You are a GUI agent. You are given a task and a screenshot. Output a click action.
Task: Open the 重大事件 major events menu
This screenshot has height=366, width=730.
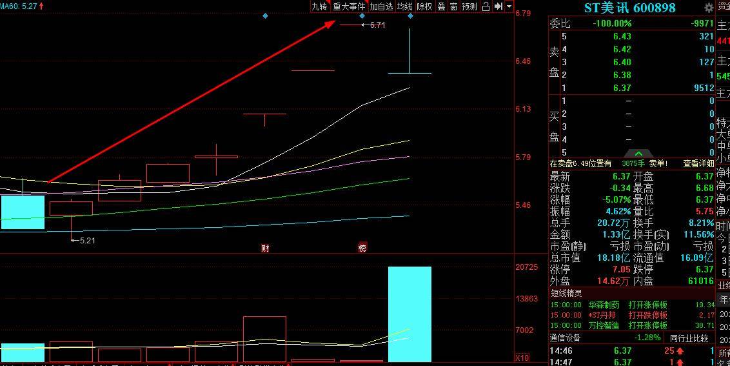tap(349, 6)
